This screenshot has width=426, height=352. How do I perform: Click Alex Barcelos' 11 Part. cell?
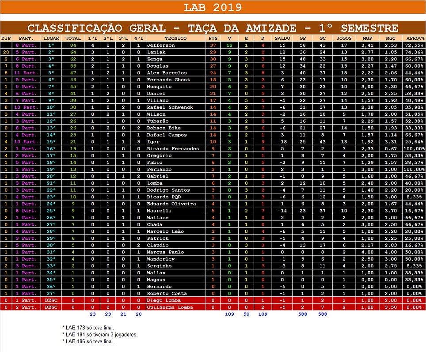coord(26,73)
